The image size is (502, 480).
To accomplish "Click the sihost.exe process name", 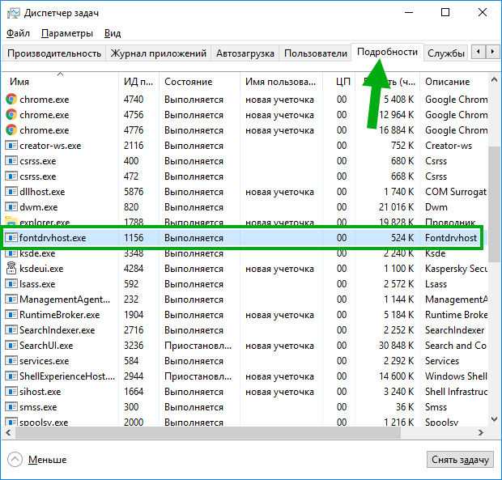I will [x=40, y=391].
